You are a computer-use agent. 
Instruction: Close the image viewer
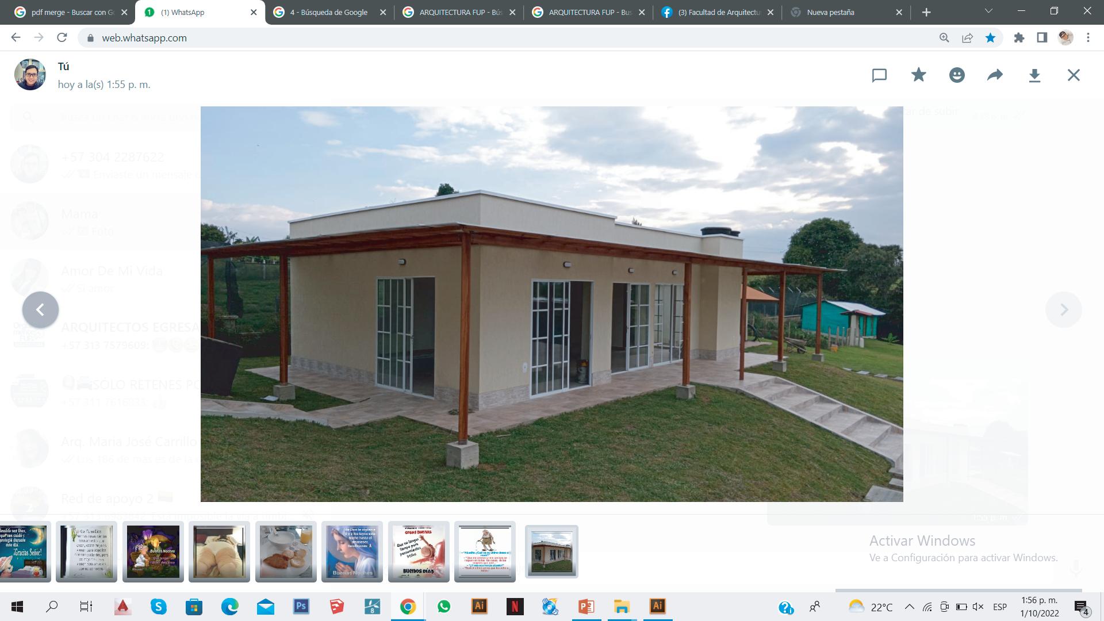pos(1074,75)
